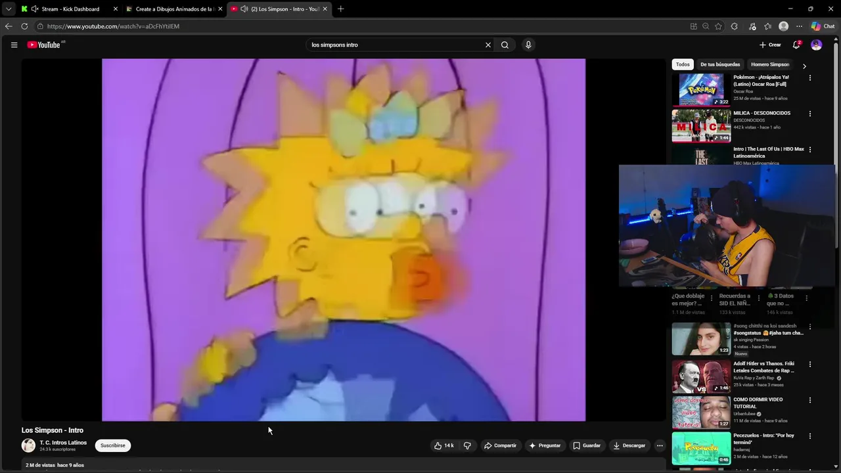
Task: Mute the tab audio speaker icon on Kick tab
Action: click(35, 9)
